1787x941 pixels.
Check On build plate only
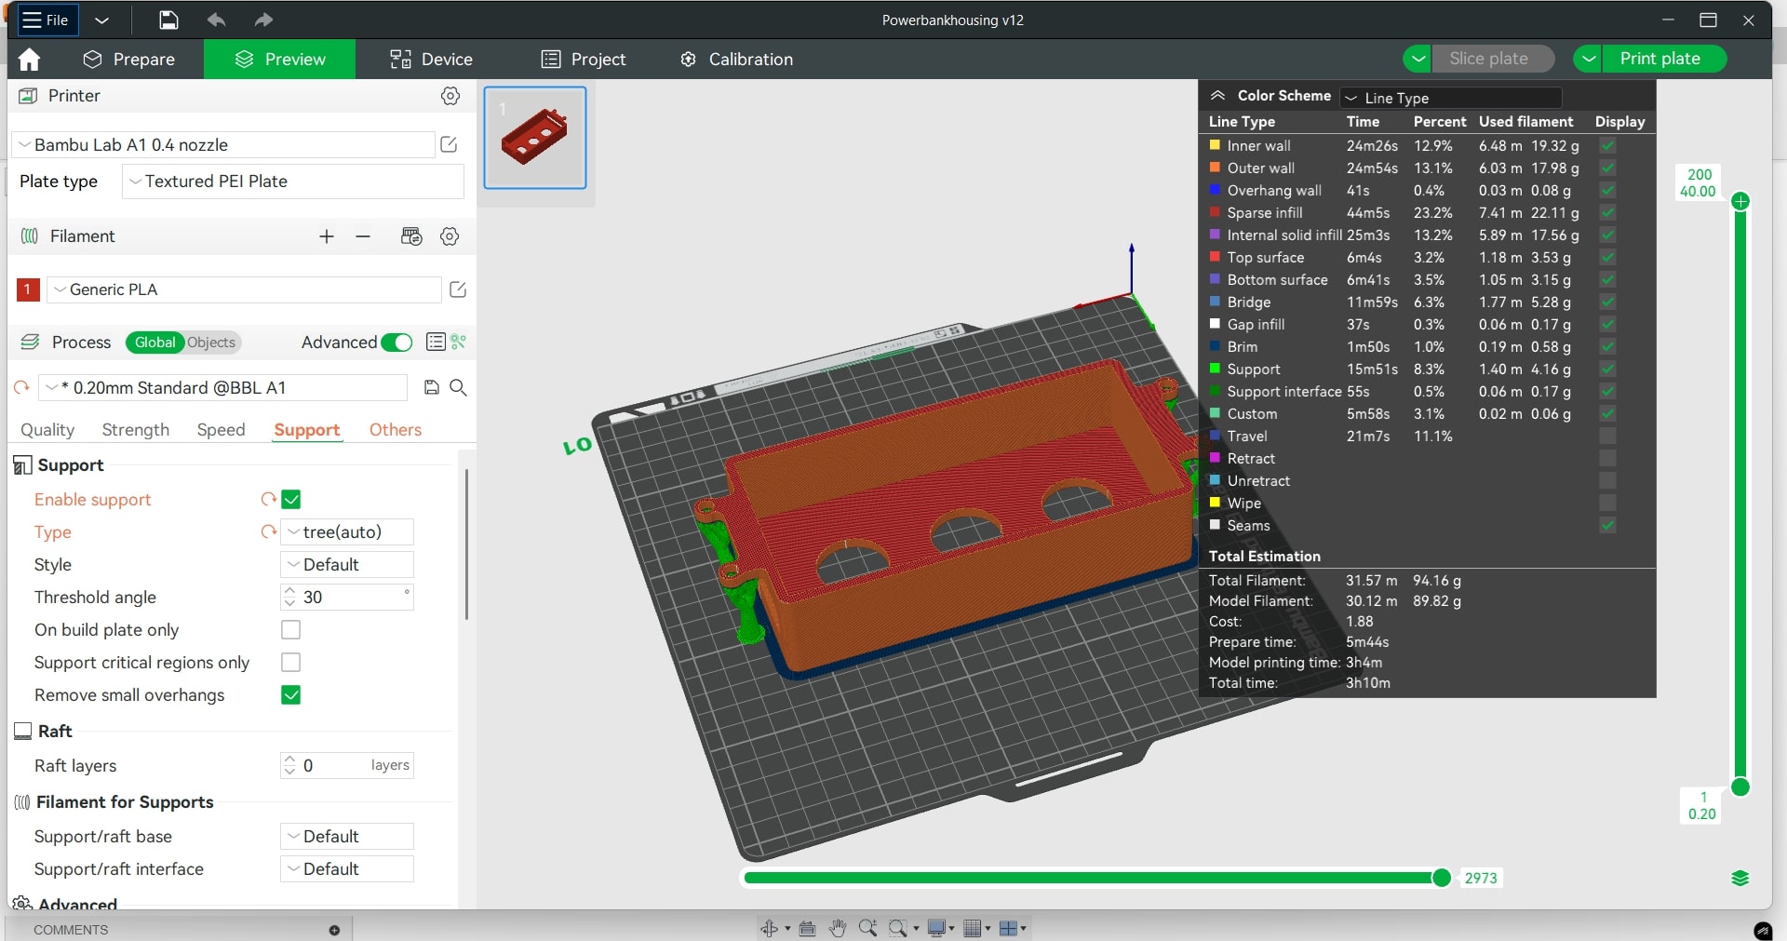(291, 630)
